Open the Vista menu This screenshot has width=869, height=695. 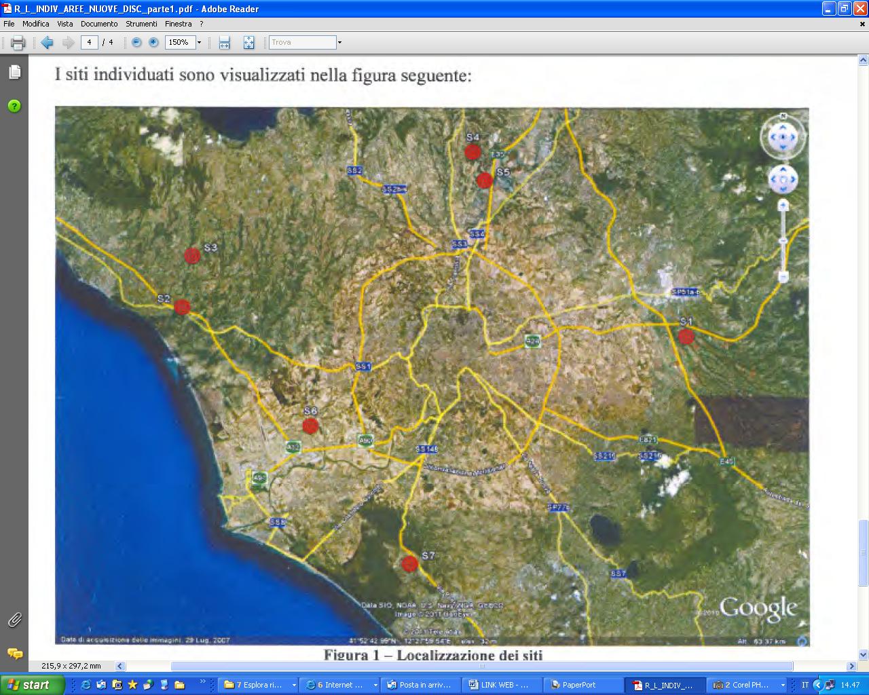coord(65,24)
